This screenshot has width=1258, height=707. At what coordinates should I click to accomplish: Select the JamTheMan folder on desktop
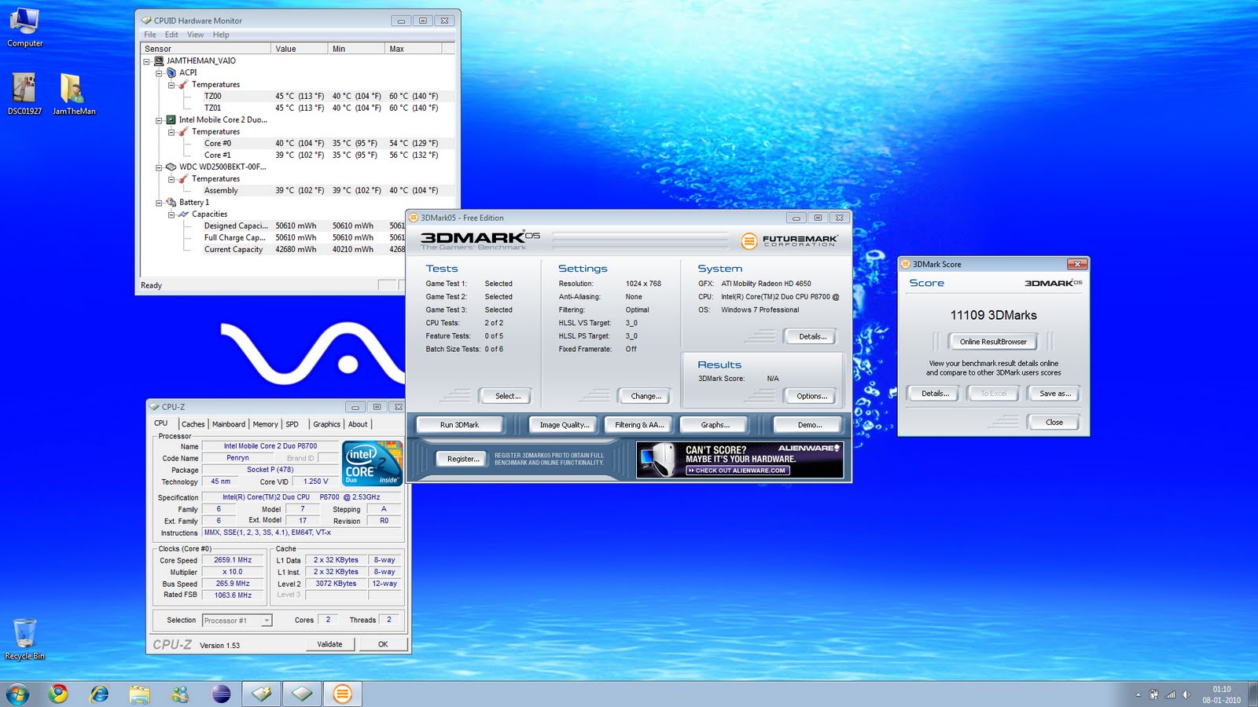pyautogui.click(x=73, y=93)
